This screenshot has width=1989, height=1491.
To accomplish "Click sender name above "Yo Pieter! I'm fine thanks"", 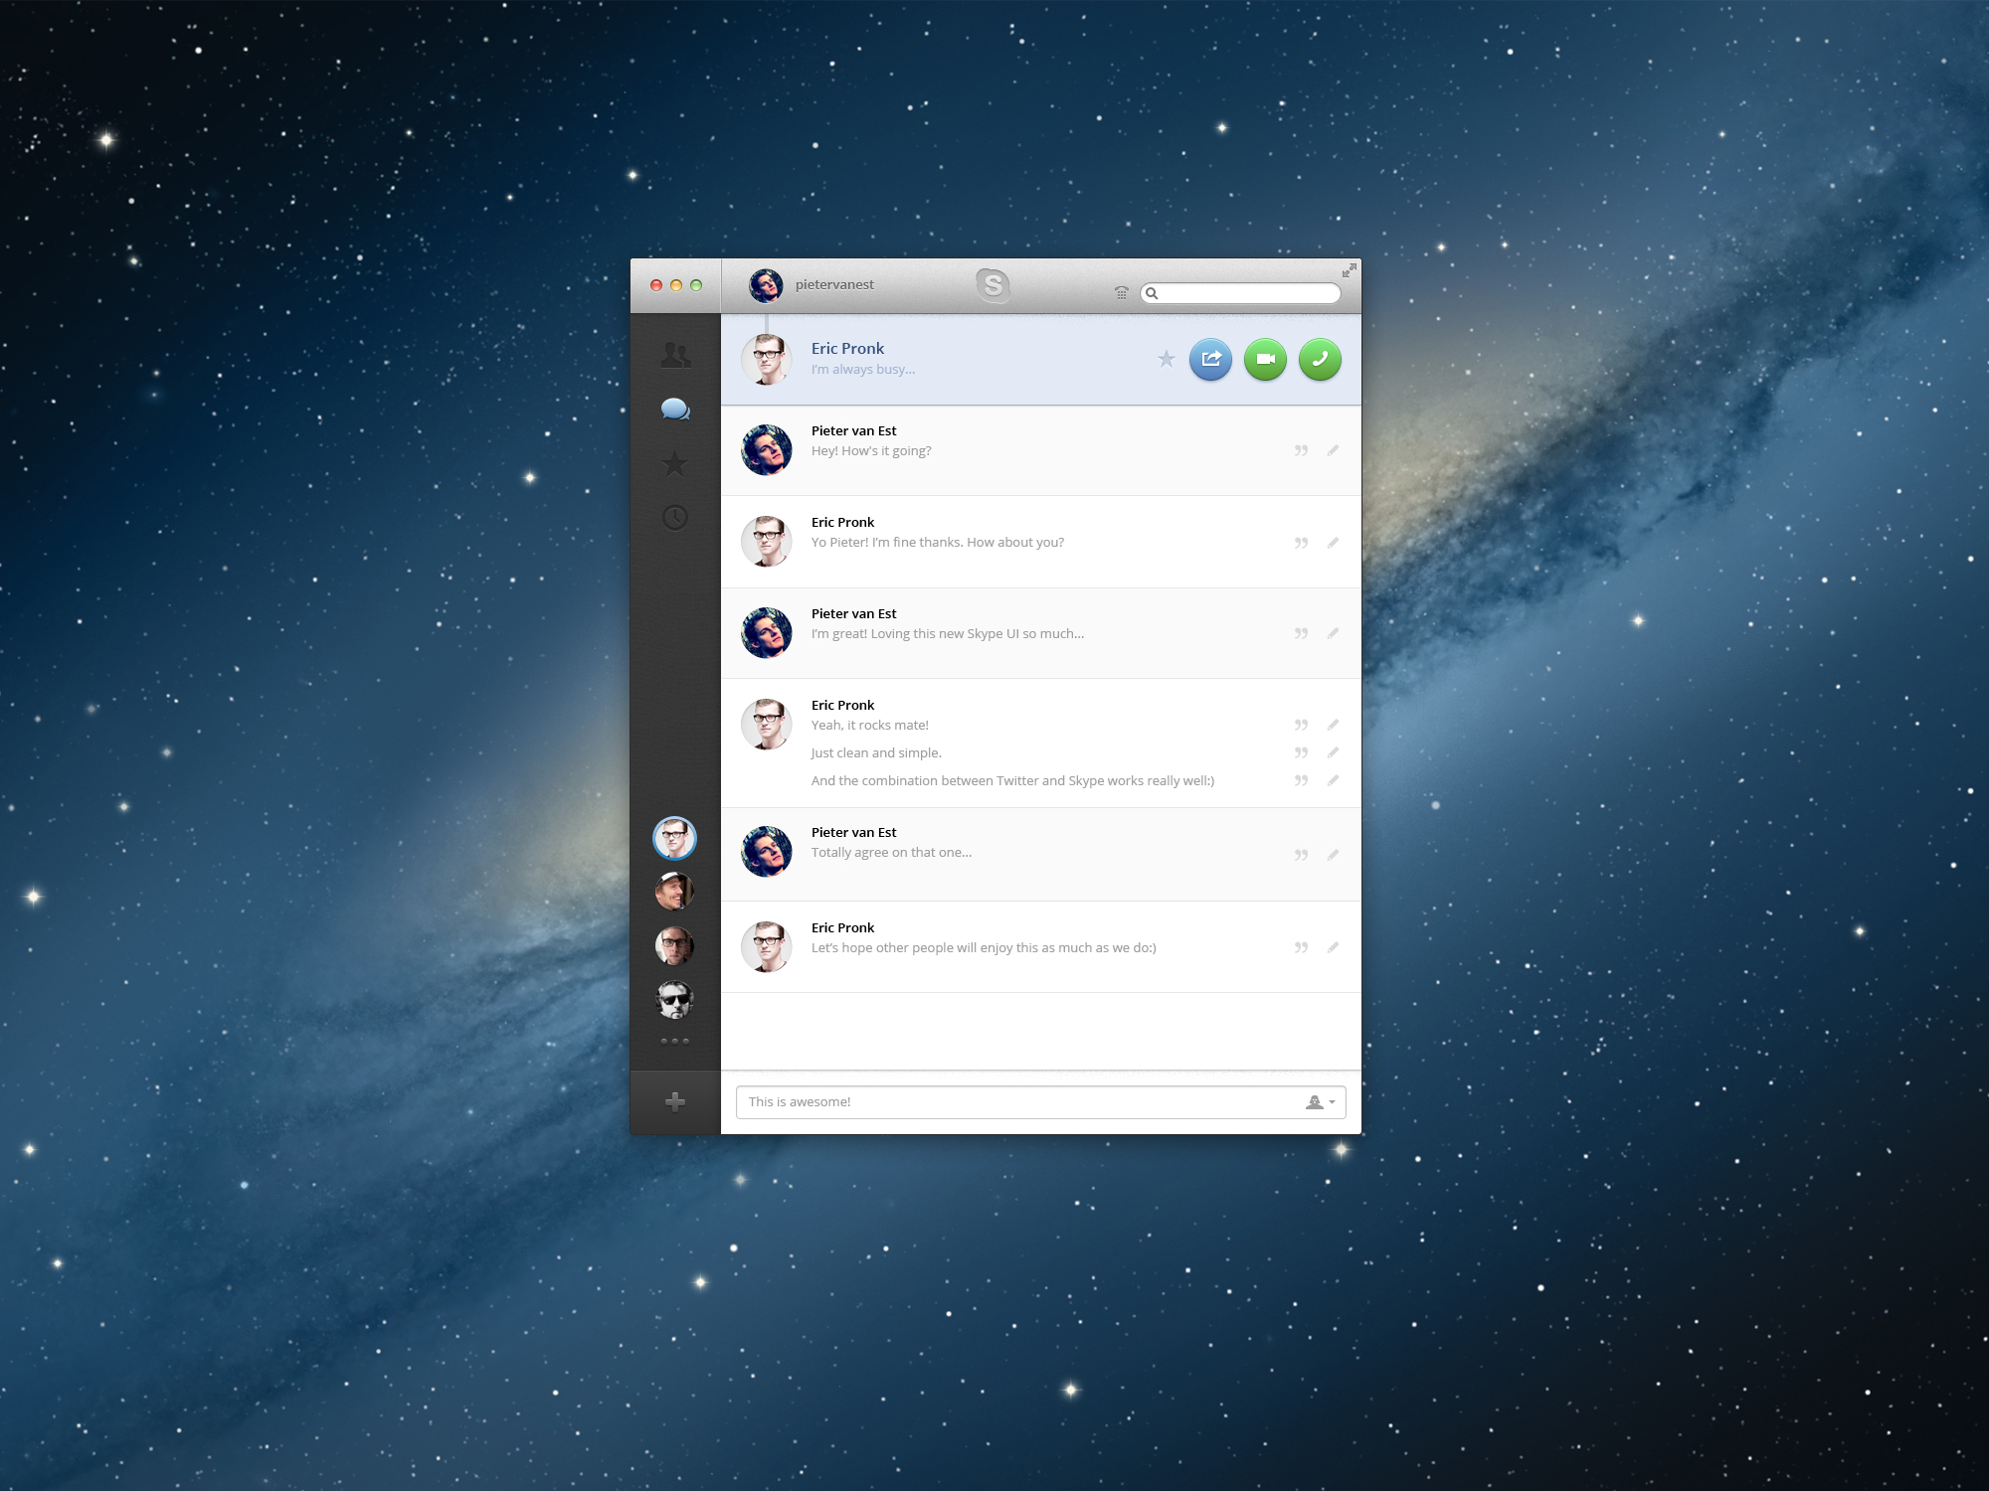I will pos(842,522).
